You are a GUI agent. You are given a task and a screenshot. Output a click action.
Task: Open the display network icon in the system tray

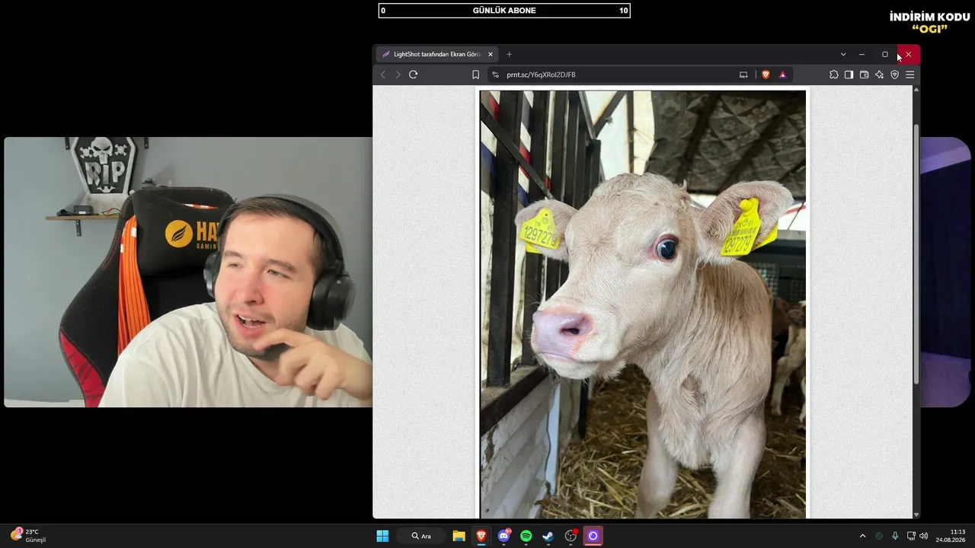click(911, 536)
